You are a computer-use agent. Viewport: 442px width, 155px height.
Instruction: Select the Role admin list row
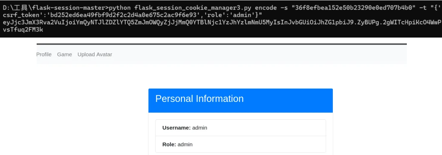pos(240,144)
